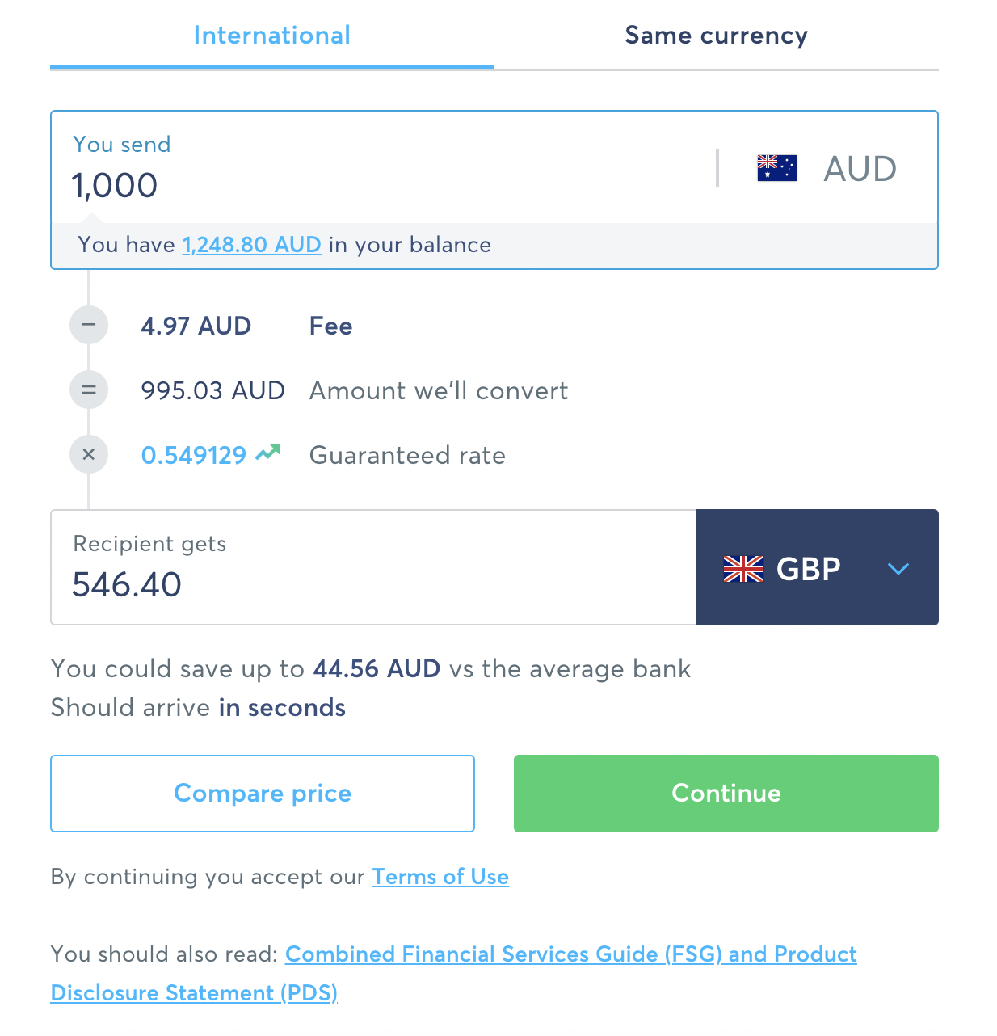Click the AUD source currency label
The image size is (997, 1036).
click(860, 169)
